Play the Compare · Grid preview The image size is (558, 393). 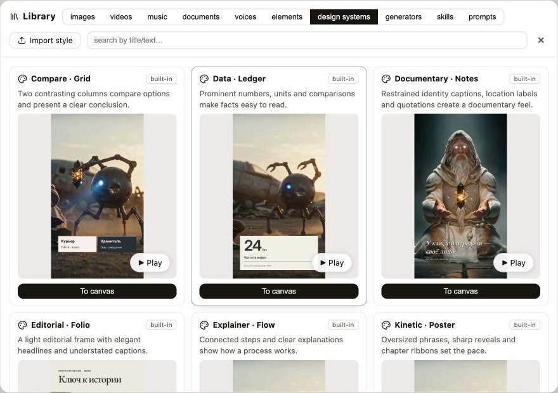pos(150,263)
